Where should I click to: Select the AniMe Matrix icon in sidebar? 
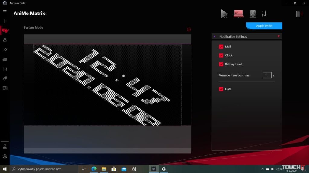pyautogui.click(x=5, y=30)
